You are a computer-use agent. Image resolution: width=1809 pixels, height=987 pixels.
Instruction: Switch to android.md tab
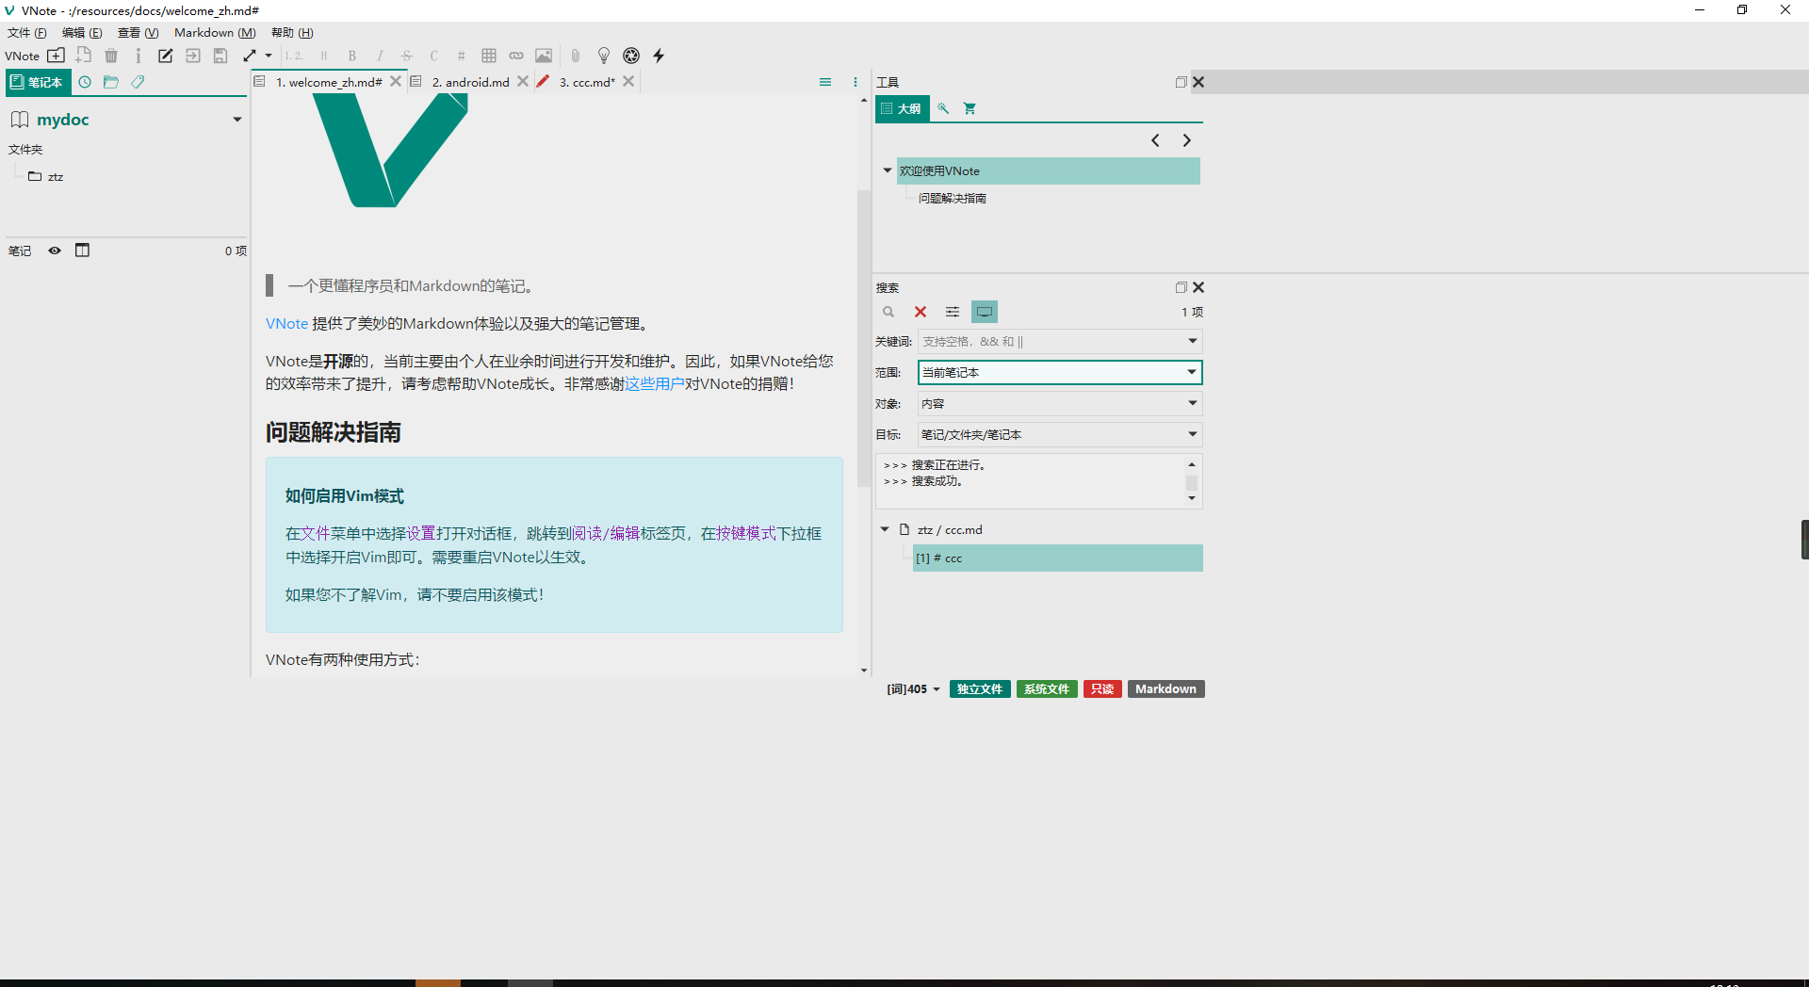tap(470, 82)
